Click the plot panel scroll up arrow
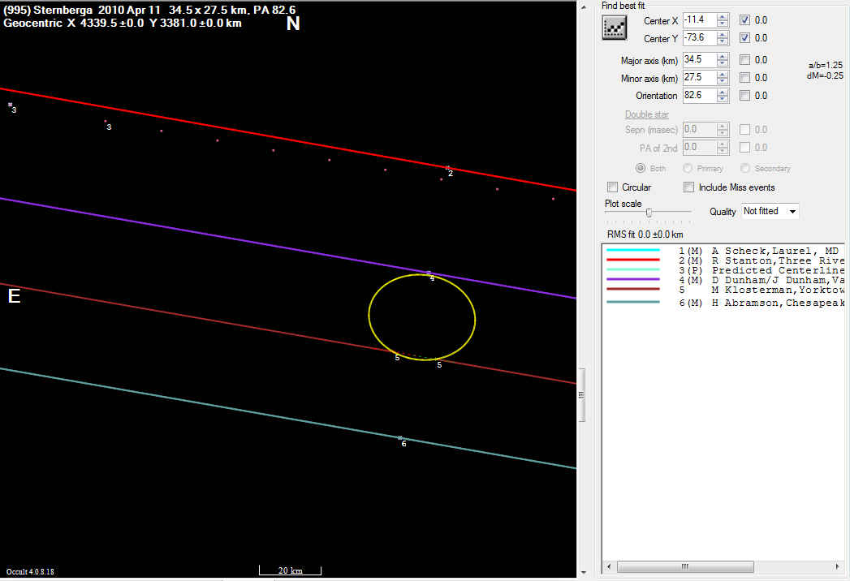 (583, 7)
